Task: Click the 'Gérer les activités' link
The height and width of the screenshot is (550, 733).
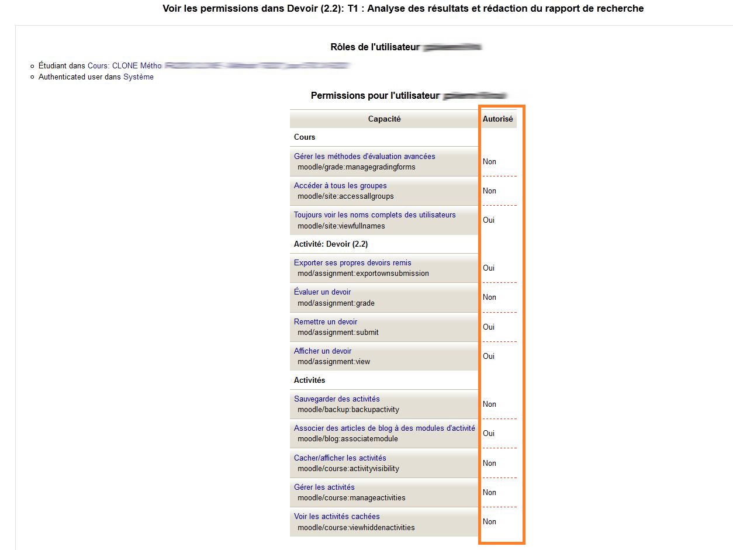Action: point(324,487)
